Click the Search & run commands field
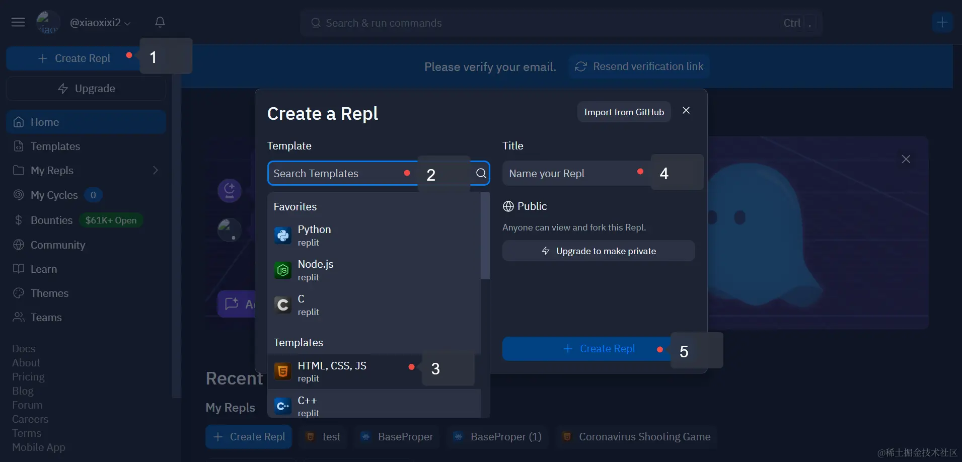The image size is (962, 462). (561, 23)
